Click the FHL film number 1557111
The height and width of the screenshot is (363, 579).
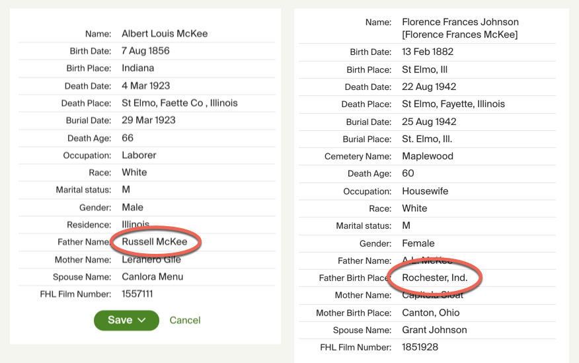[x=137, y=294]
